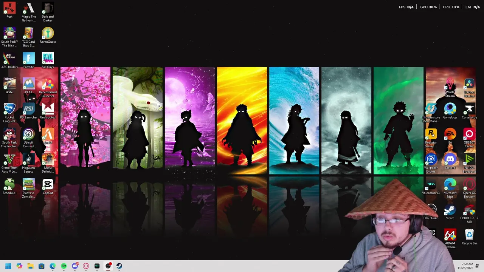Select the Discord desktop shortcut
The image size is (484, 272).
(450, 162)
